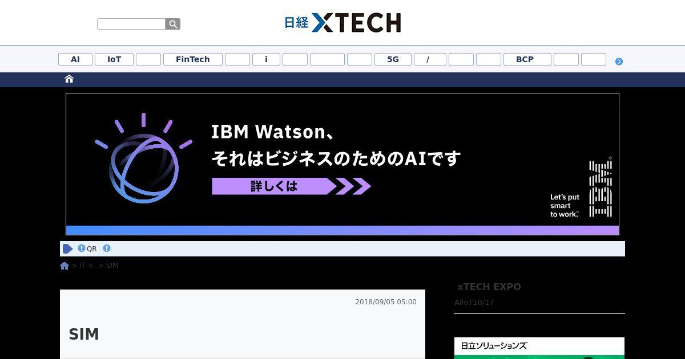Open the IT breadcrumb link
The height and width of the screenshot is (359, 685).
(x=82, y=266)
